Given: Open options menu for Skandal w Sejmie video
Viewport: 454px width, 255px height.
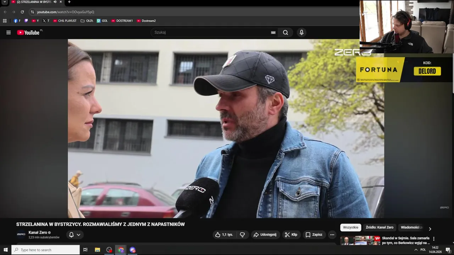Looking at the screenshot, I should coord(433,239).
